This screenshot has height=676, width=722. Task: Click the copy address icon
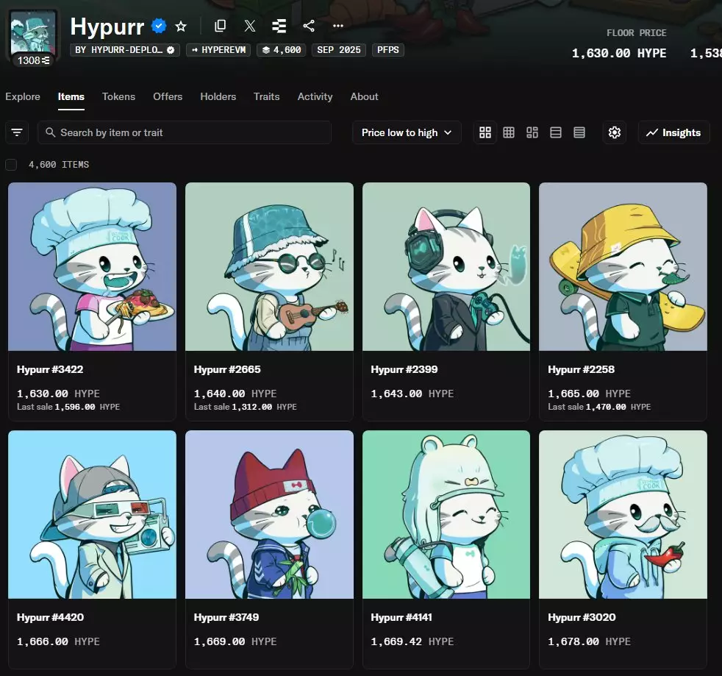[220, 26]
